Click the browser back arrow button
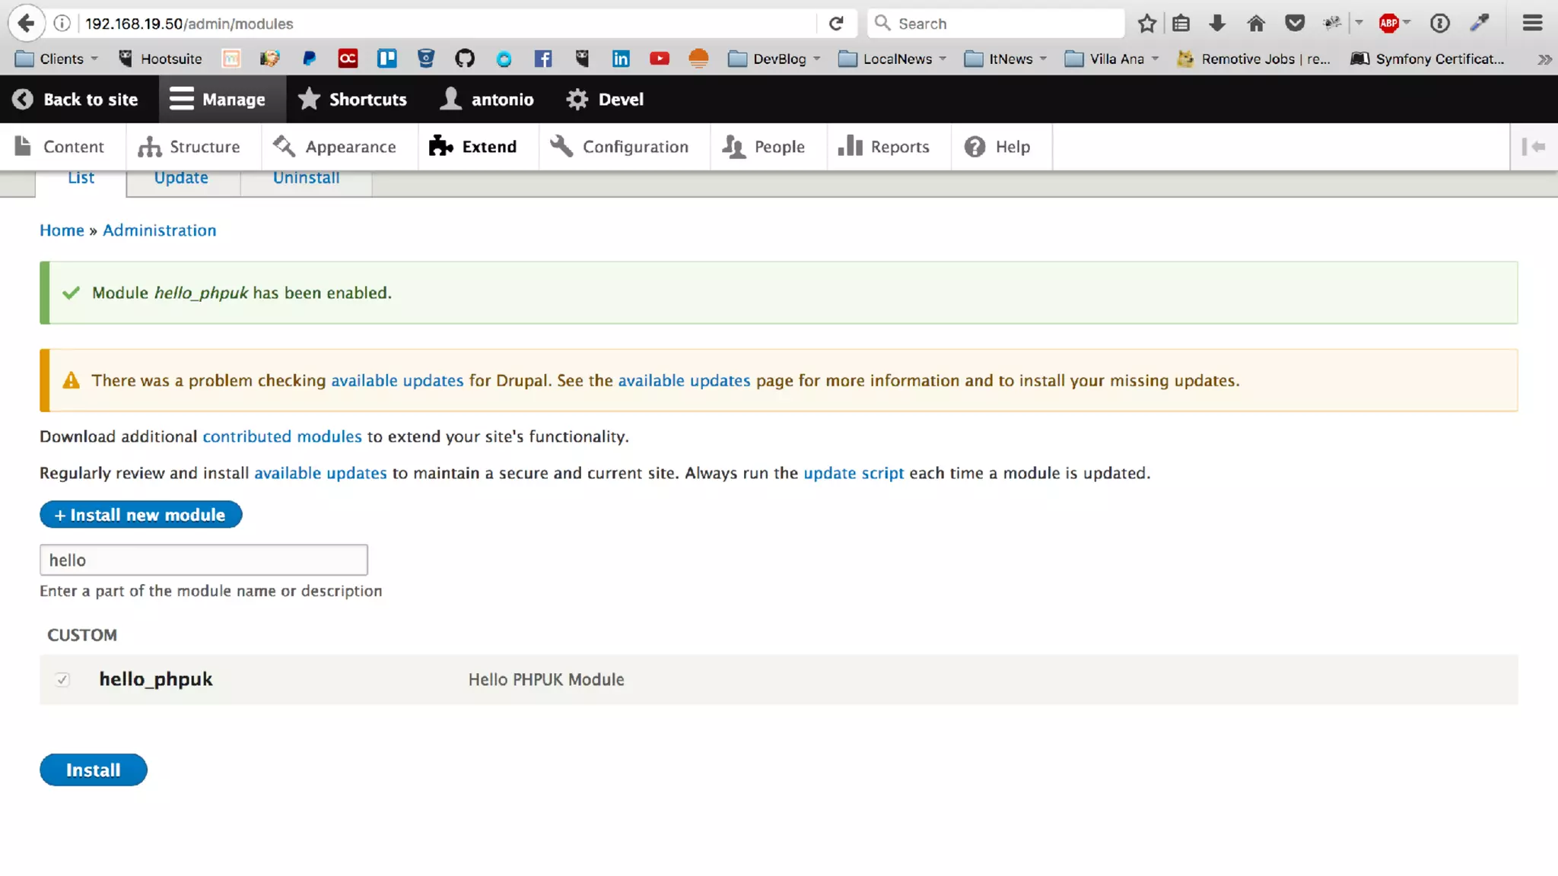The image size is (1558, 876). tap(26, 24)
